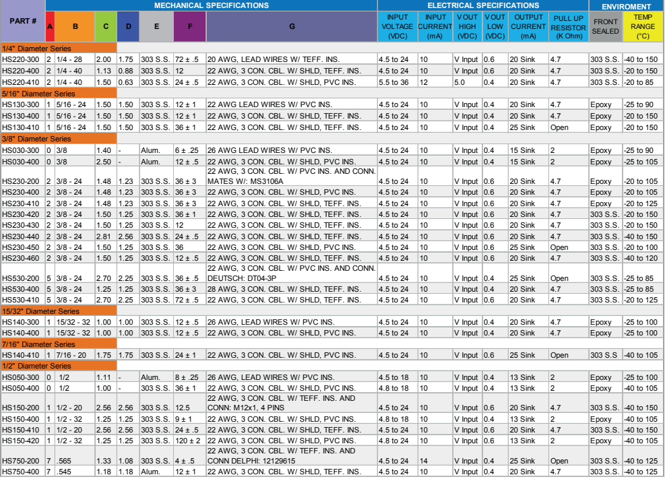The image size is (665, 479).
Task: Select part number HS150-200
Action: tap(21, 408)
